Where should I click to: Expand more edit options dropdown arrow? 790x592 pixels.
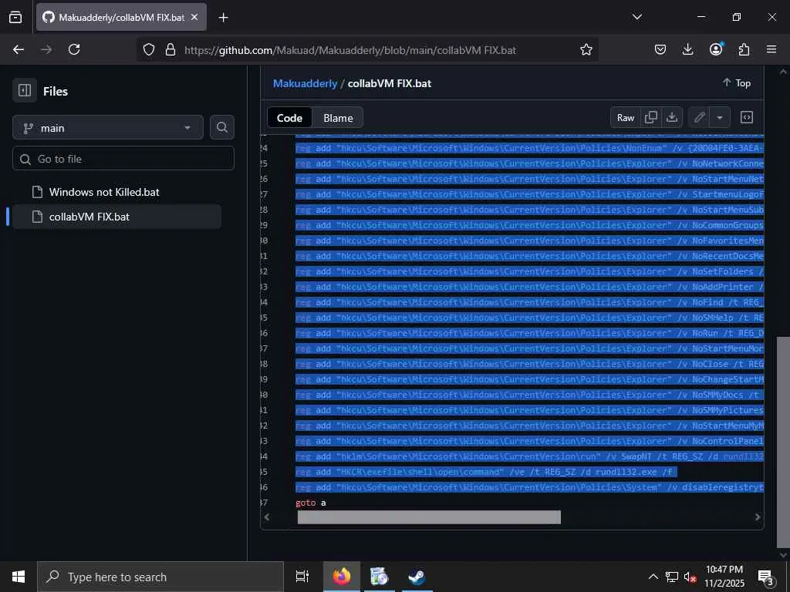click(720, 117)
